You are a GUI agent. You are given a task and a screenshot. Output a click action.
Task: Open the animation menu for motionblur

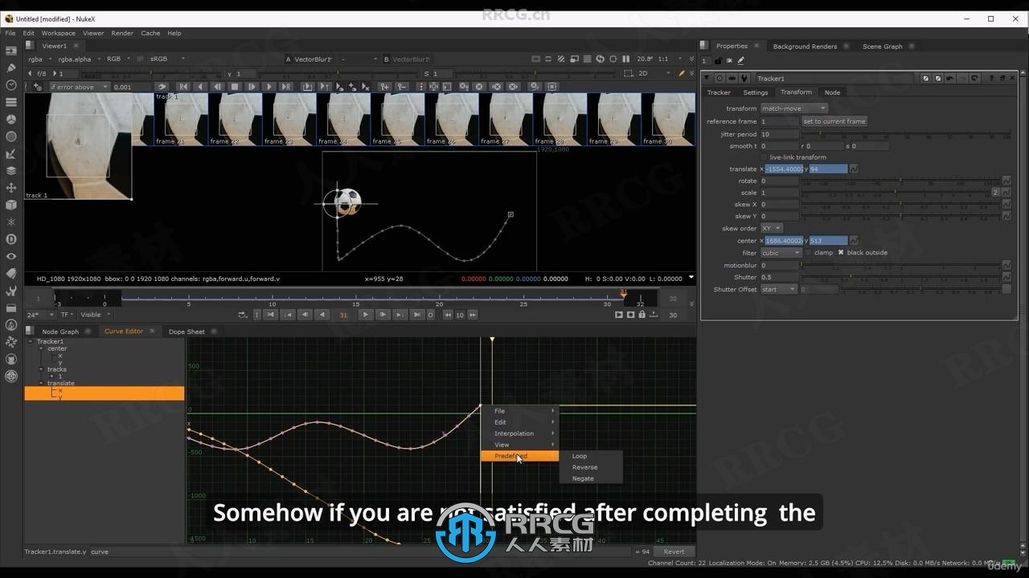[1006, 266]
